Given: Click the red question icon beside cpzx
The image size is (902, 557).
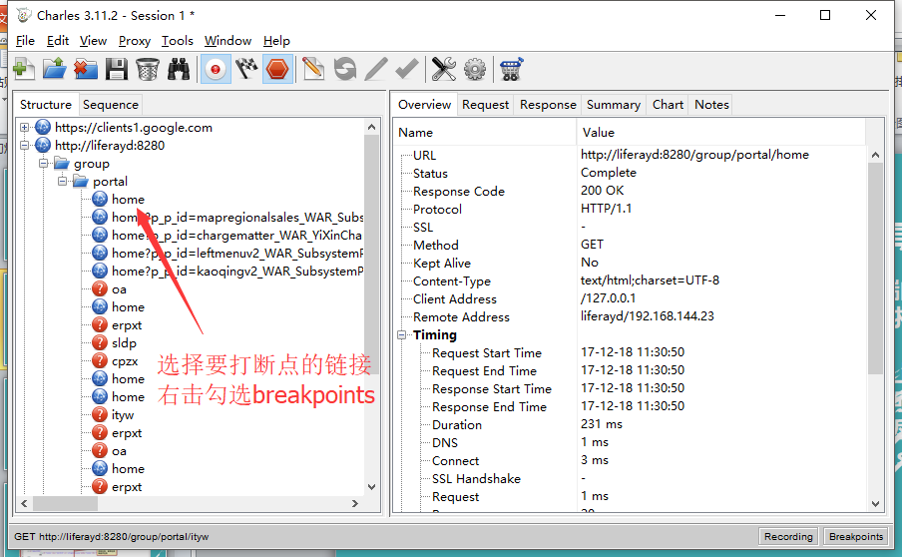Looking at the screenshot, I should [x=100, y=360].
